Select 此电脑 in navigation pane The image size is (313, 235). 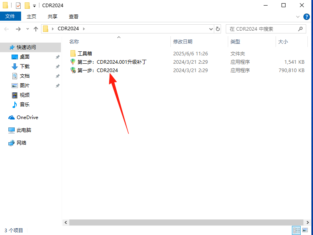(x=24, y=130)
